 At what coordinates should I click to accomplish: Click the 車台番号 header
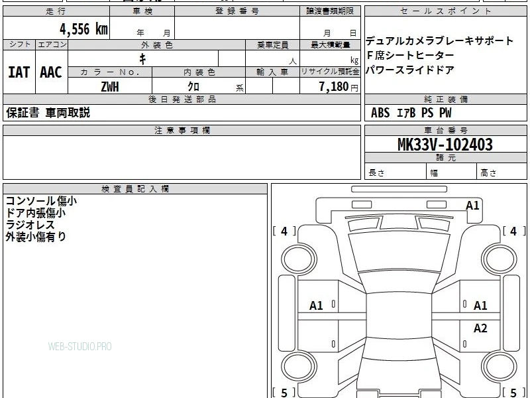pyautogui.click(x=445, y=130)
